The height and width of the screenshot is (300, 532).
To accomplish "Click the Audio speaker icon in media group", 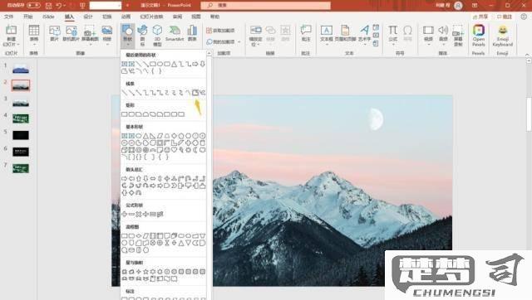I will [x=443, y=33].
